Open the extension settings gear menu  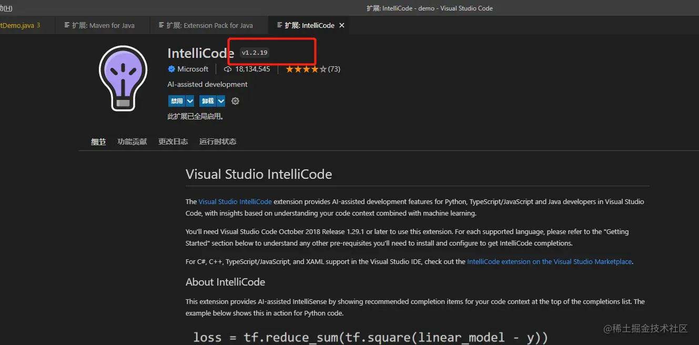click(235, 101)
